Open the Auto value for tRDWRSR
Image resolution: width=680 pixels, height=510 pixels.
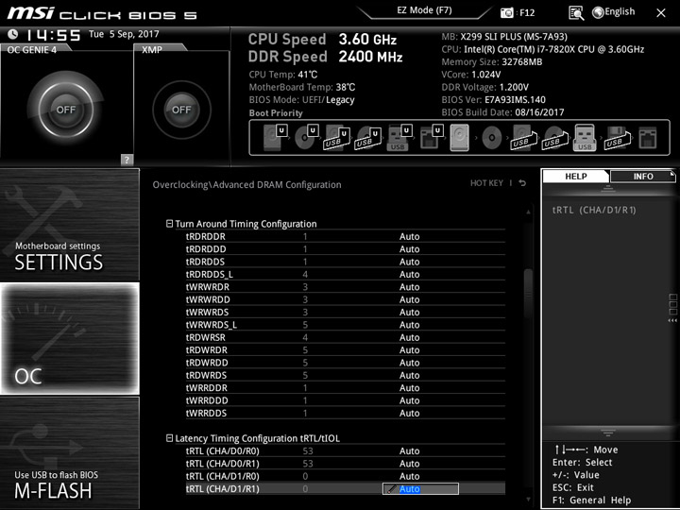coord(409,337)
